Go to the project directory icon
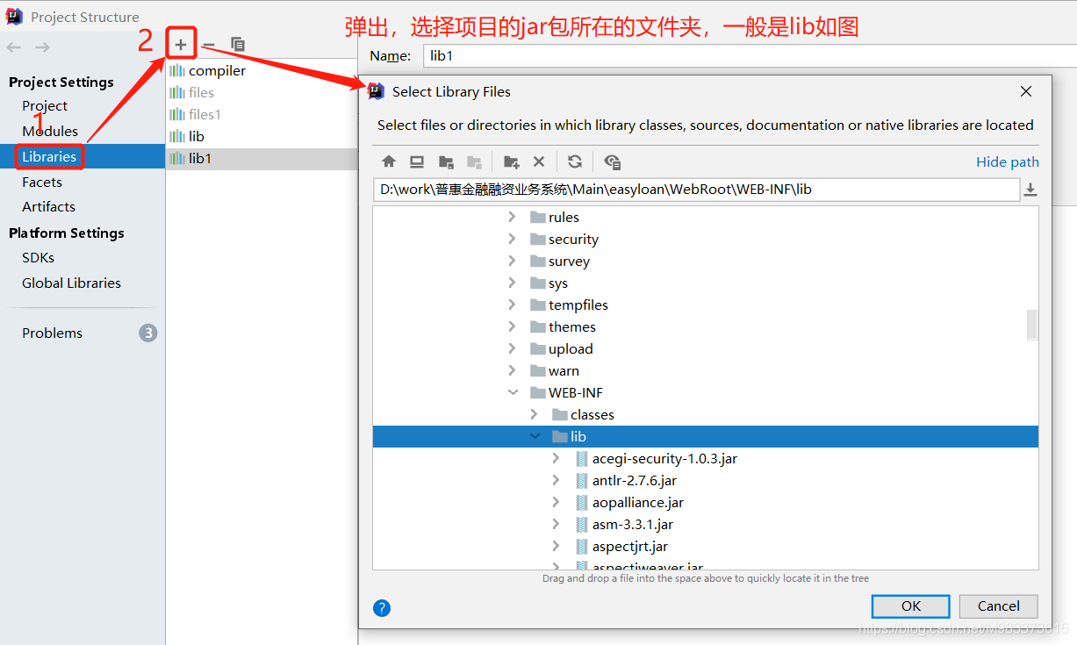This screenshot has height=645, width=1077. click(446, 161)
